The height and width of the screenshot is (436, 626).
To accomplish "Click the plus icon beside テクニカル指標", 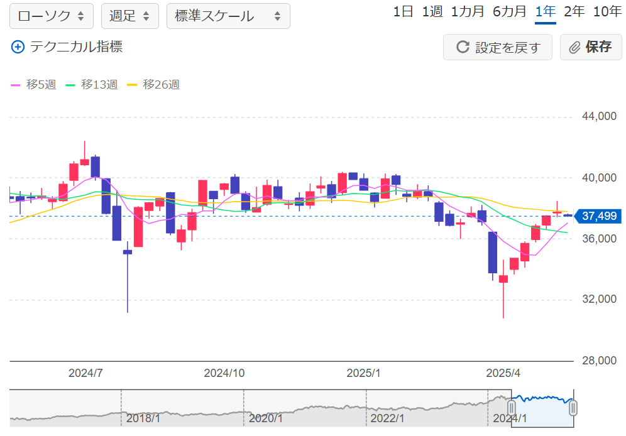I will click(18, 47).
